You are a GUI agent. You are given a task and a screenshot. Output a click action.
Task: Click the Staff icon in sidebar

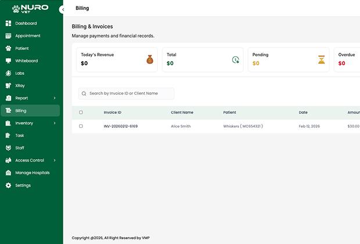(8, 148)
